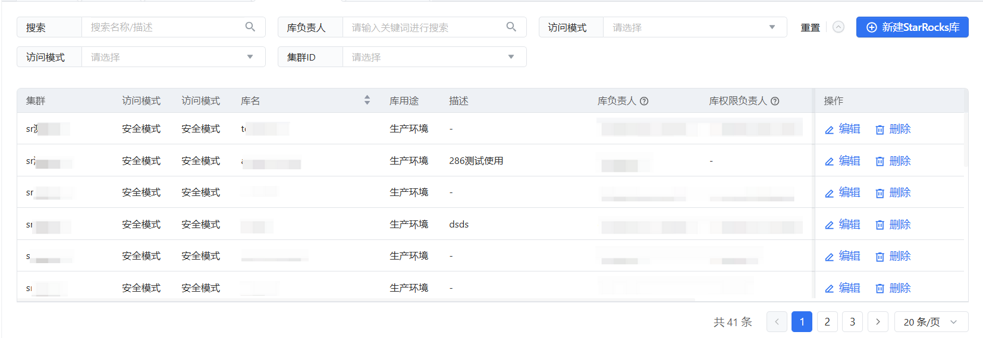This screenshot has height=338, width=983.
Task: Expand the 集群ID dropdown
Action: (x=434, y=57)
